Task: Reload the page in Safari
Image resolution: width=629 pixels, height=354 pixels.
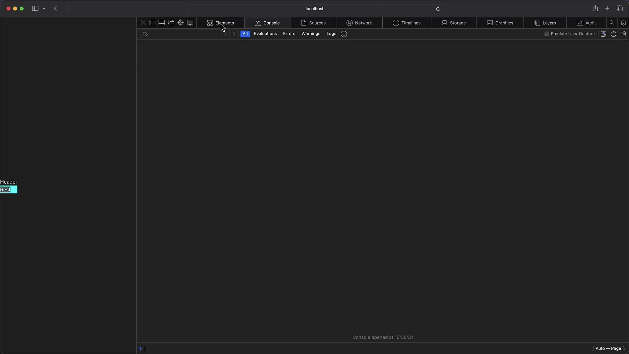Action: [x=438, y=9]
